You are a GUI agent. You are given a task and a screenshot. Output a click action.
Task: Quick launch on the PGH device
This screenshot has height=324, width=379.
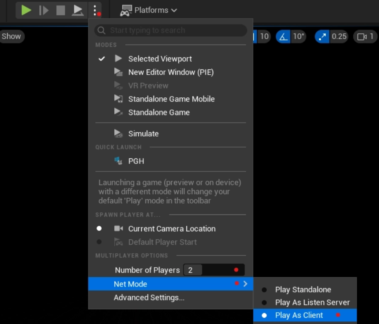click(x=171, y=161)
